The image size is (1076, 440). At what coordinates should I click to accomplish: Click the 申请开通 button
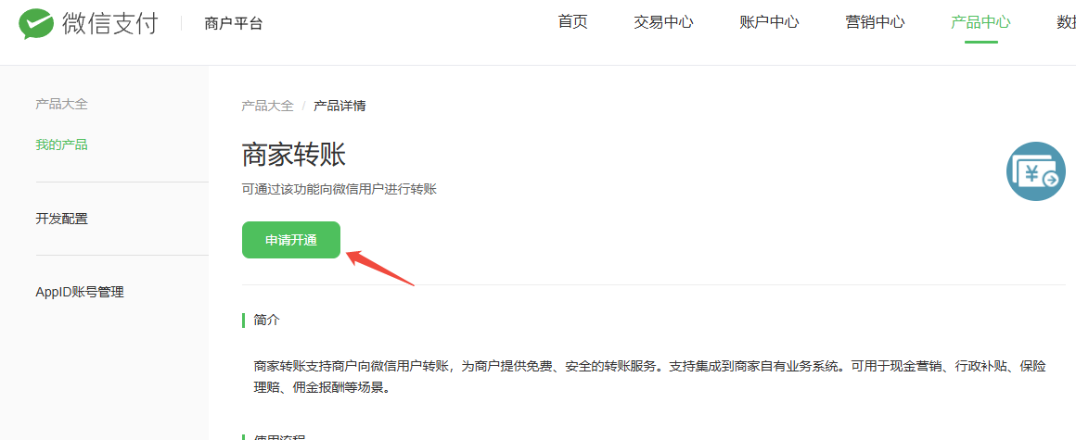coord(291,240)
